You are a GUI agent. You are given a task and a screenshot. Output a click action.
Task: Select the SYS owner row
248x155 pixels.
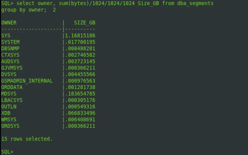[48, 35]
